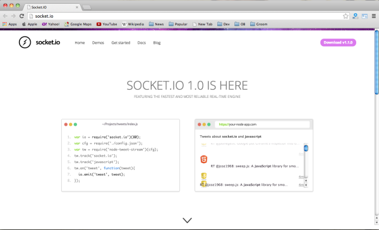Screen dimensions: 379x230
Task: Click the ~/Projects/tweets/index.js file title
Action: click(120, 124)
